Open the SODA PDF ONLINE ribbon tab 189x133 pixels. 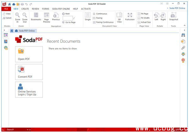(61, 9)
